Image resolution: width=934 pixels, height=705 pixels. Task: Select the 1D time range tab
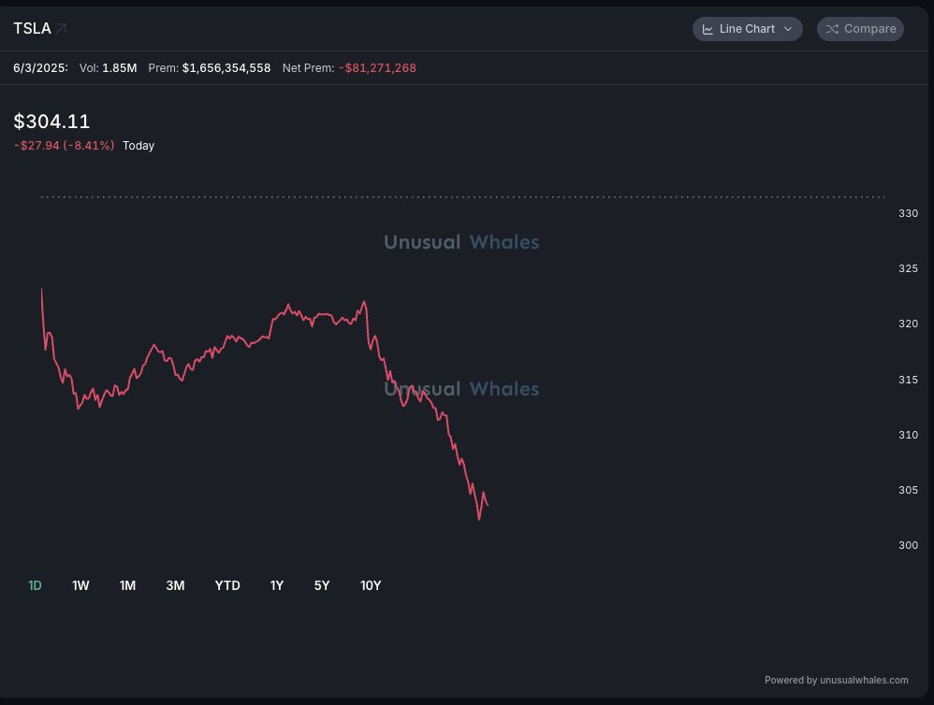(36, 585)
